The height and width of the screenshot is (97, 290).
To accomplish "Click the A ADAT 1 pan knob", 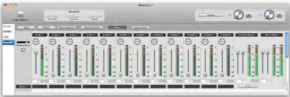I will [103, 41].
